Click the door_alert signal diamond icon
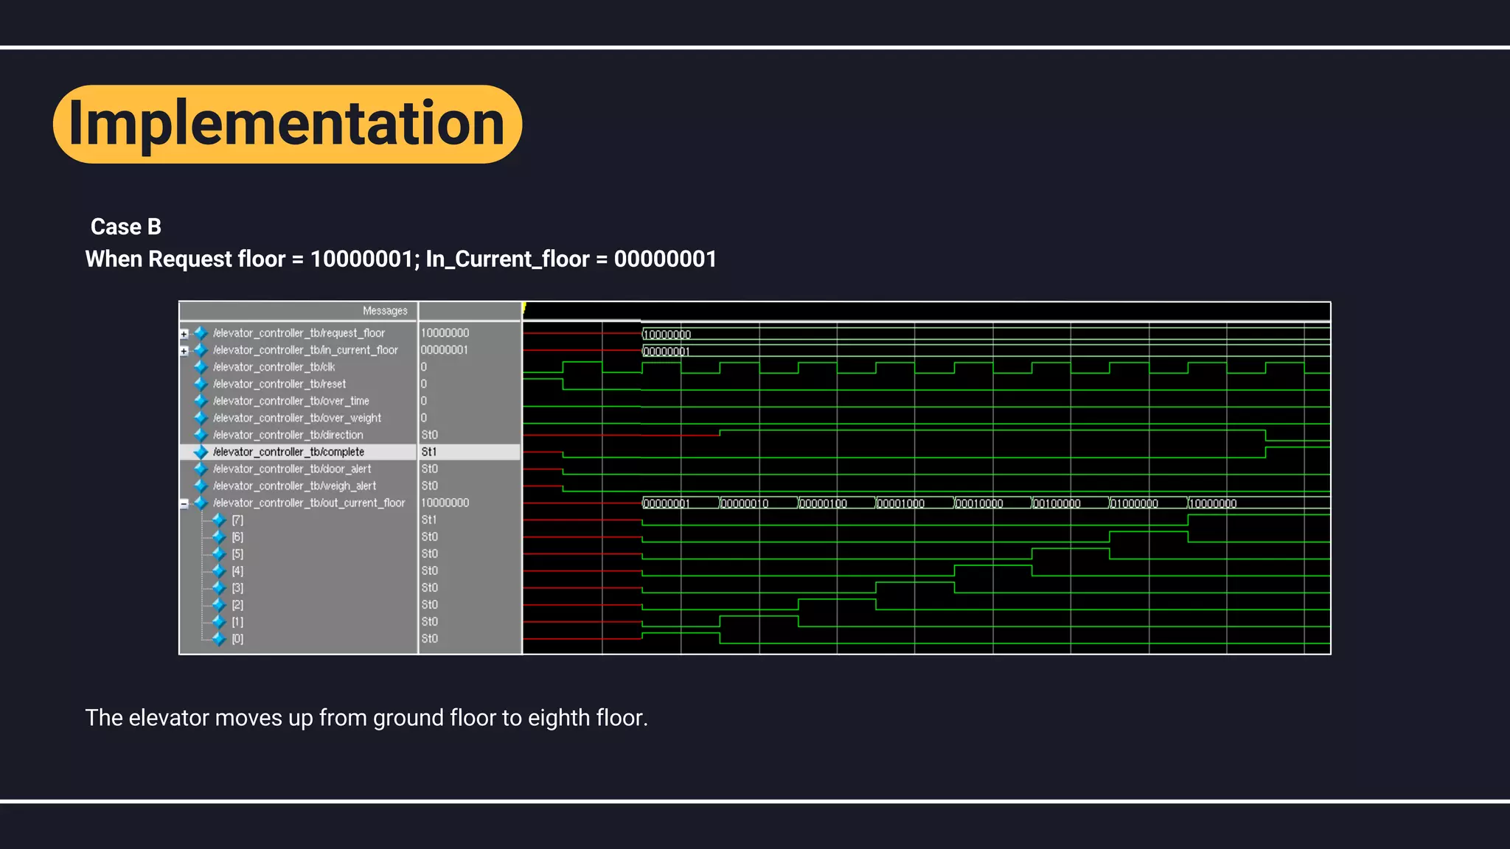Viewport: 1510px width, 849px height. pos(201,469)
